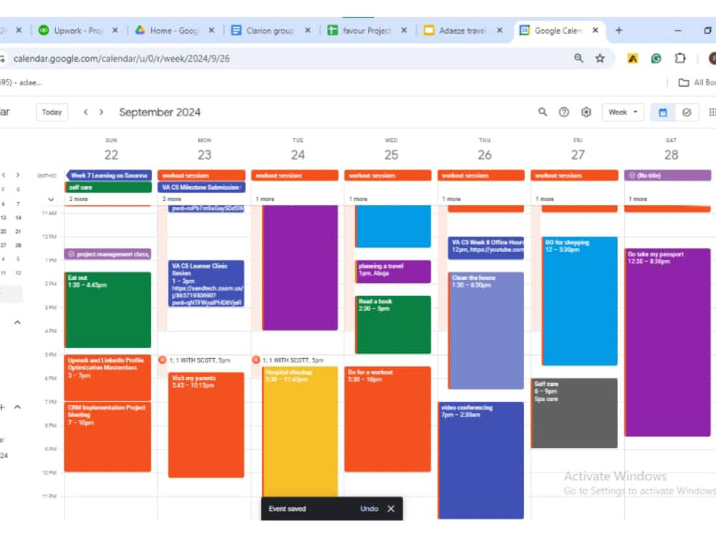Bookmark this page with star icon
This screenshot has height=537, width=716.
(x=600, y=59)
